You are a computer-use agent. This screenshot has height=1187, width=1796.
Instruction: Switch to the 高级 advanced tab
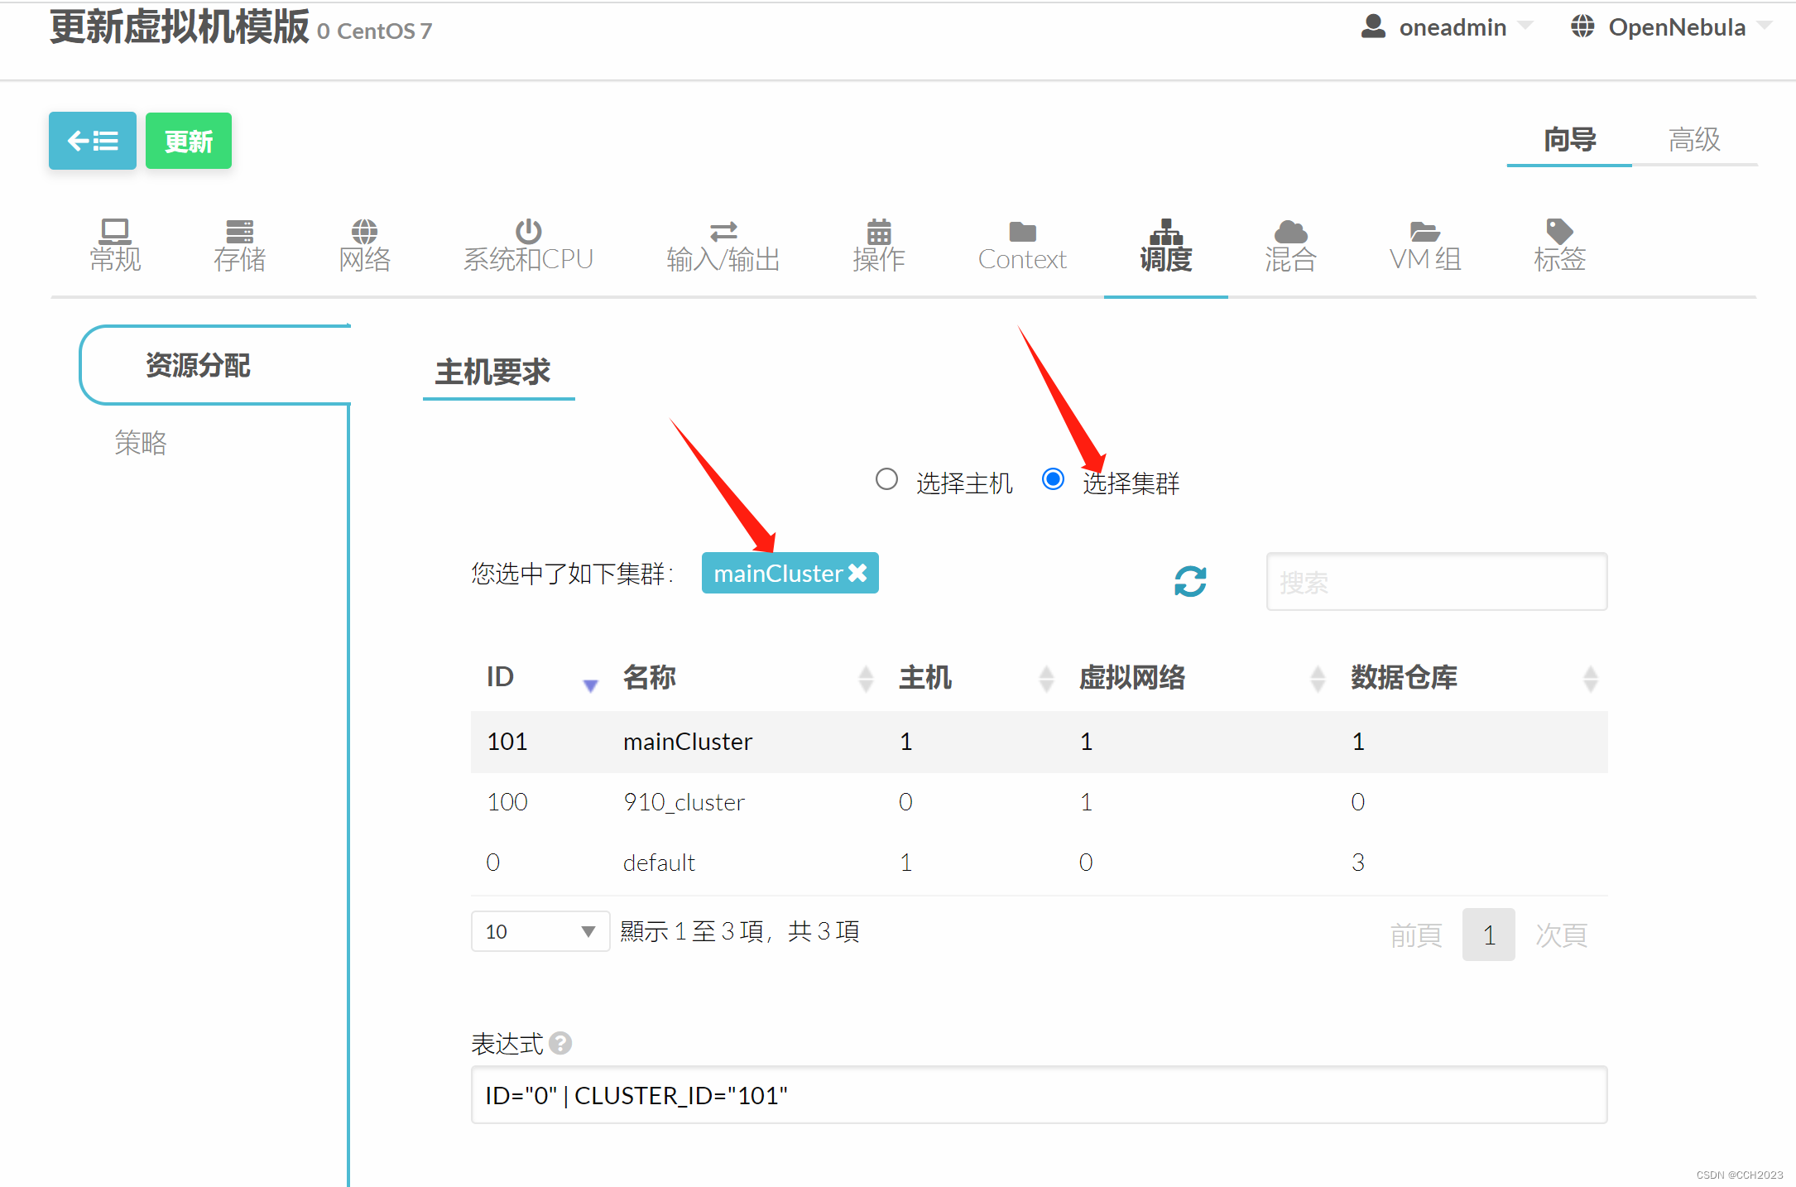click(x=1693, y=139)
